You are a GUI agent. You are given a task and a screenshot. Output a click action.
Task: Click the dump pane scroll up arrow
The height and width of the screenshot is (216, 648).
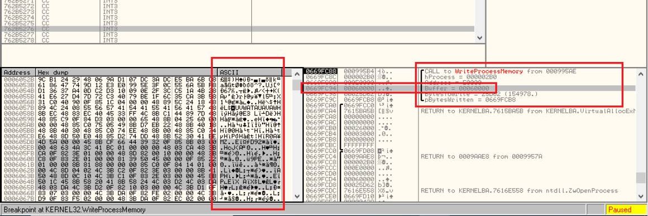click(297, 73)
